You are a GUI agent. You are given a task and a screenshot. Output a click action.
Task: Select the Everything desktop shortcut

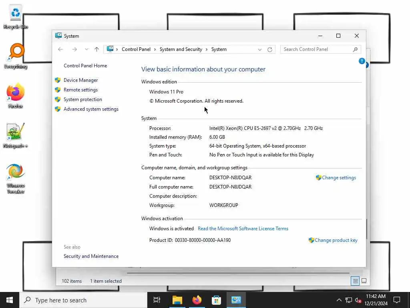16,56
